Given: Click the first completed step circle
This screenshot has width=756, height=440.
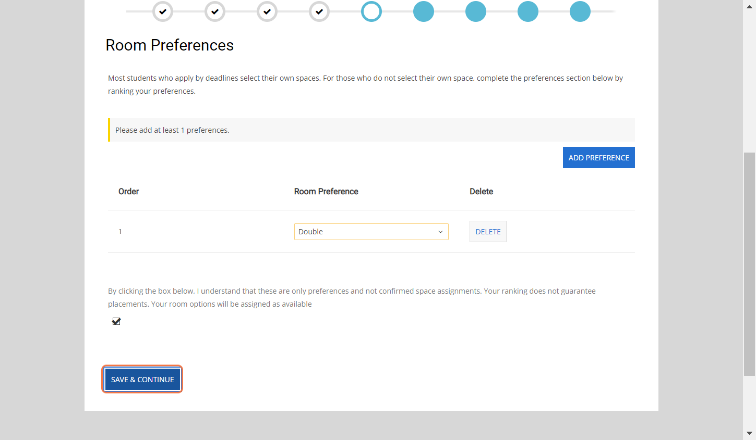Looking at the screenshot, I should [x=163, y=11].
